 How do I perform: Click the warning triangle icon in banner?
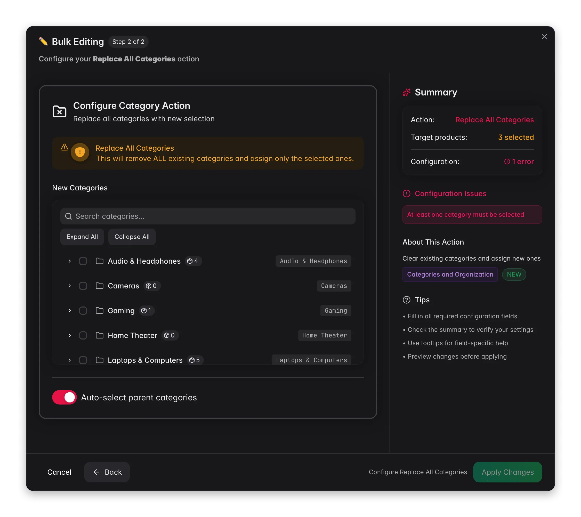(64, 147)
